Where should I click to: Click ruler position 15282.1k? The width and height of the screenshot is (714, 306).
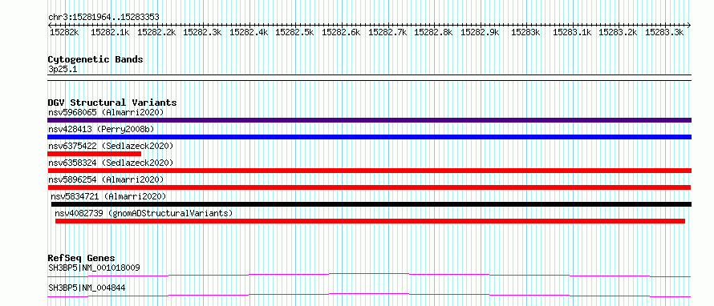coord(110,32)
